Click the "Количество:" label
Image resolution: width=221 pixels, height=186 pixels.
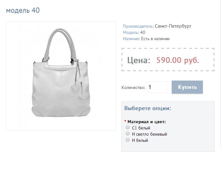tap(133, 87)
